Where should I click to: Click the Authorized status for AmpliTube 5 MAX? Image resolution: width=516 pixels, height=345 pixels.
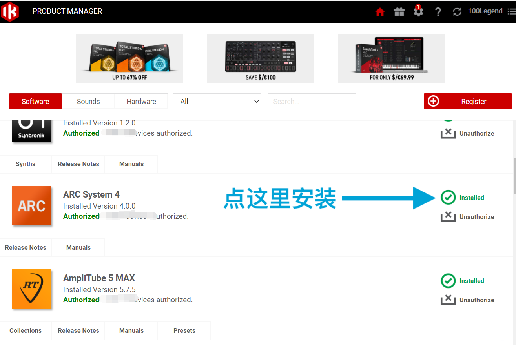click(x=81, y=300)
